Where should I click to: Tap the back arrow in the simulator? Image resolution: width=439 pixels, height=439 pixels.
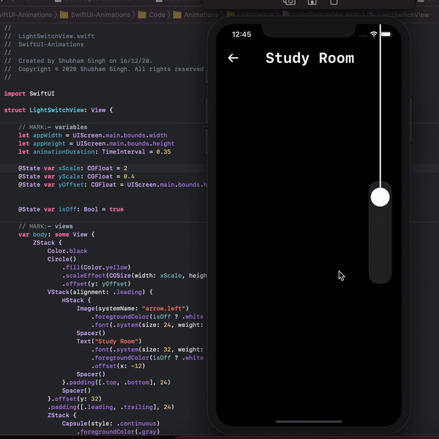(233, 58)
